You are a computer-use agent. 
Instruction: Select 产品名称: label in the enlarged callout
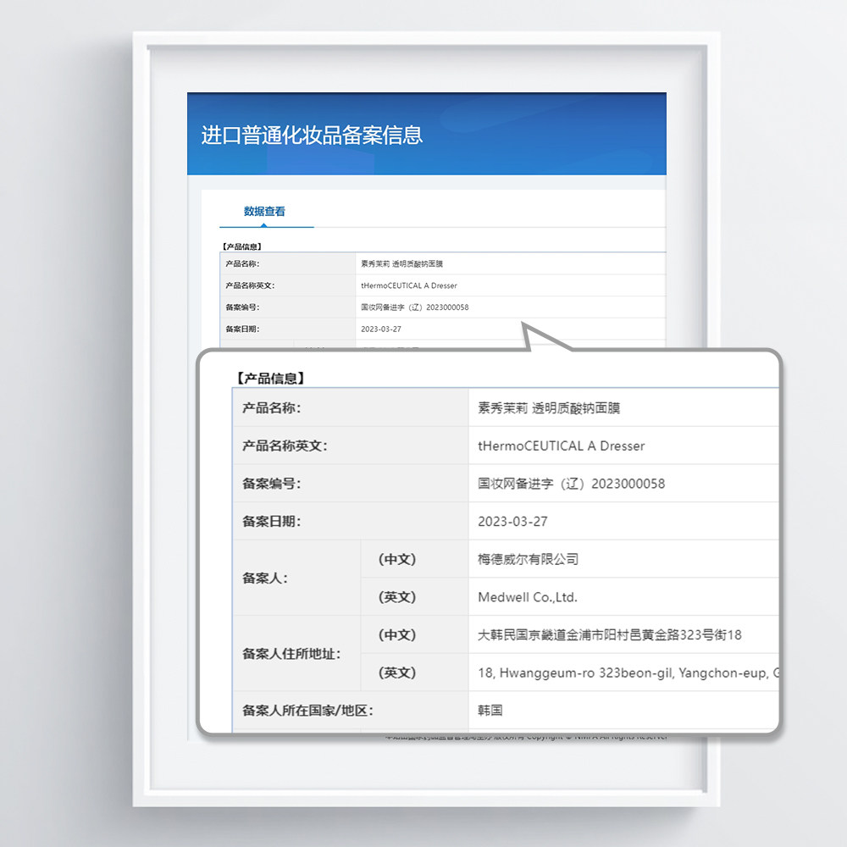coord(272,408)
